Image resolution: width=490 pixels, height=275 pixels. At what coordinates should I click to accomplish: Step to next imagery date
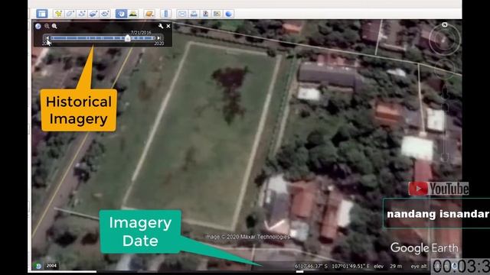tap(158, 38)
